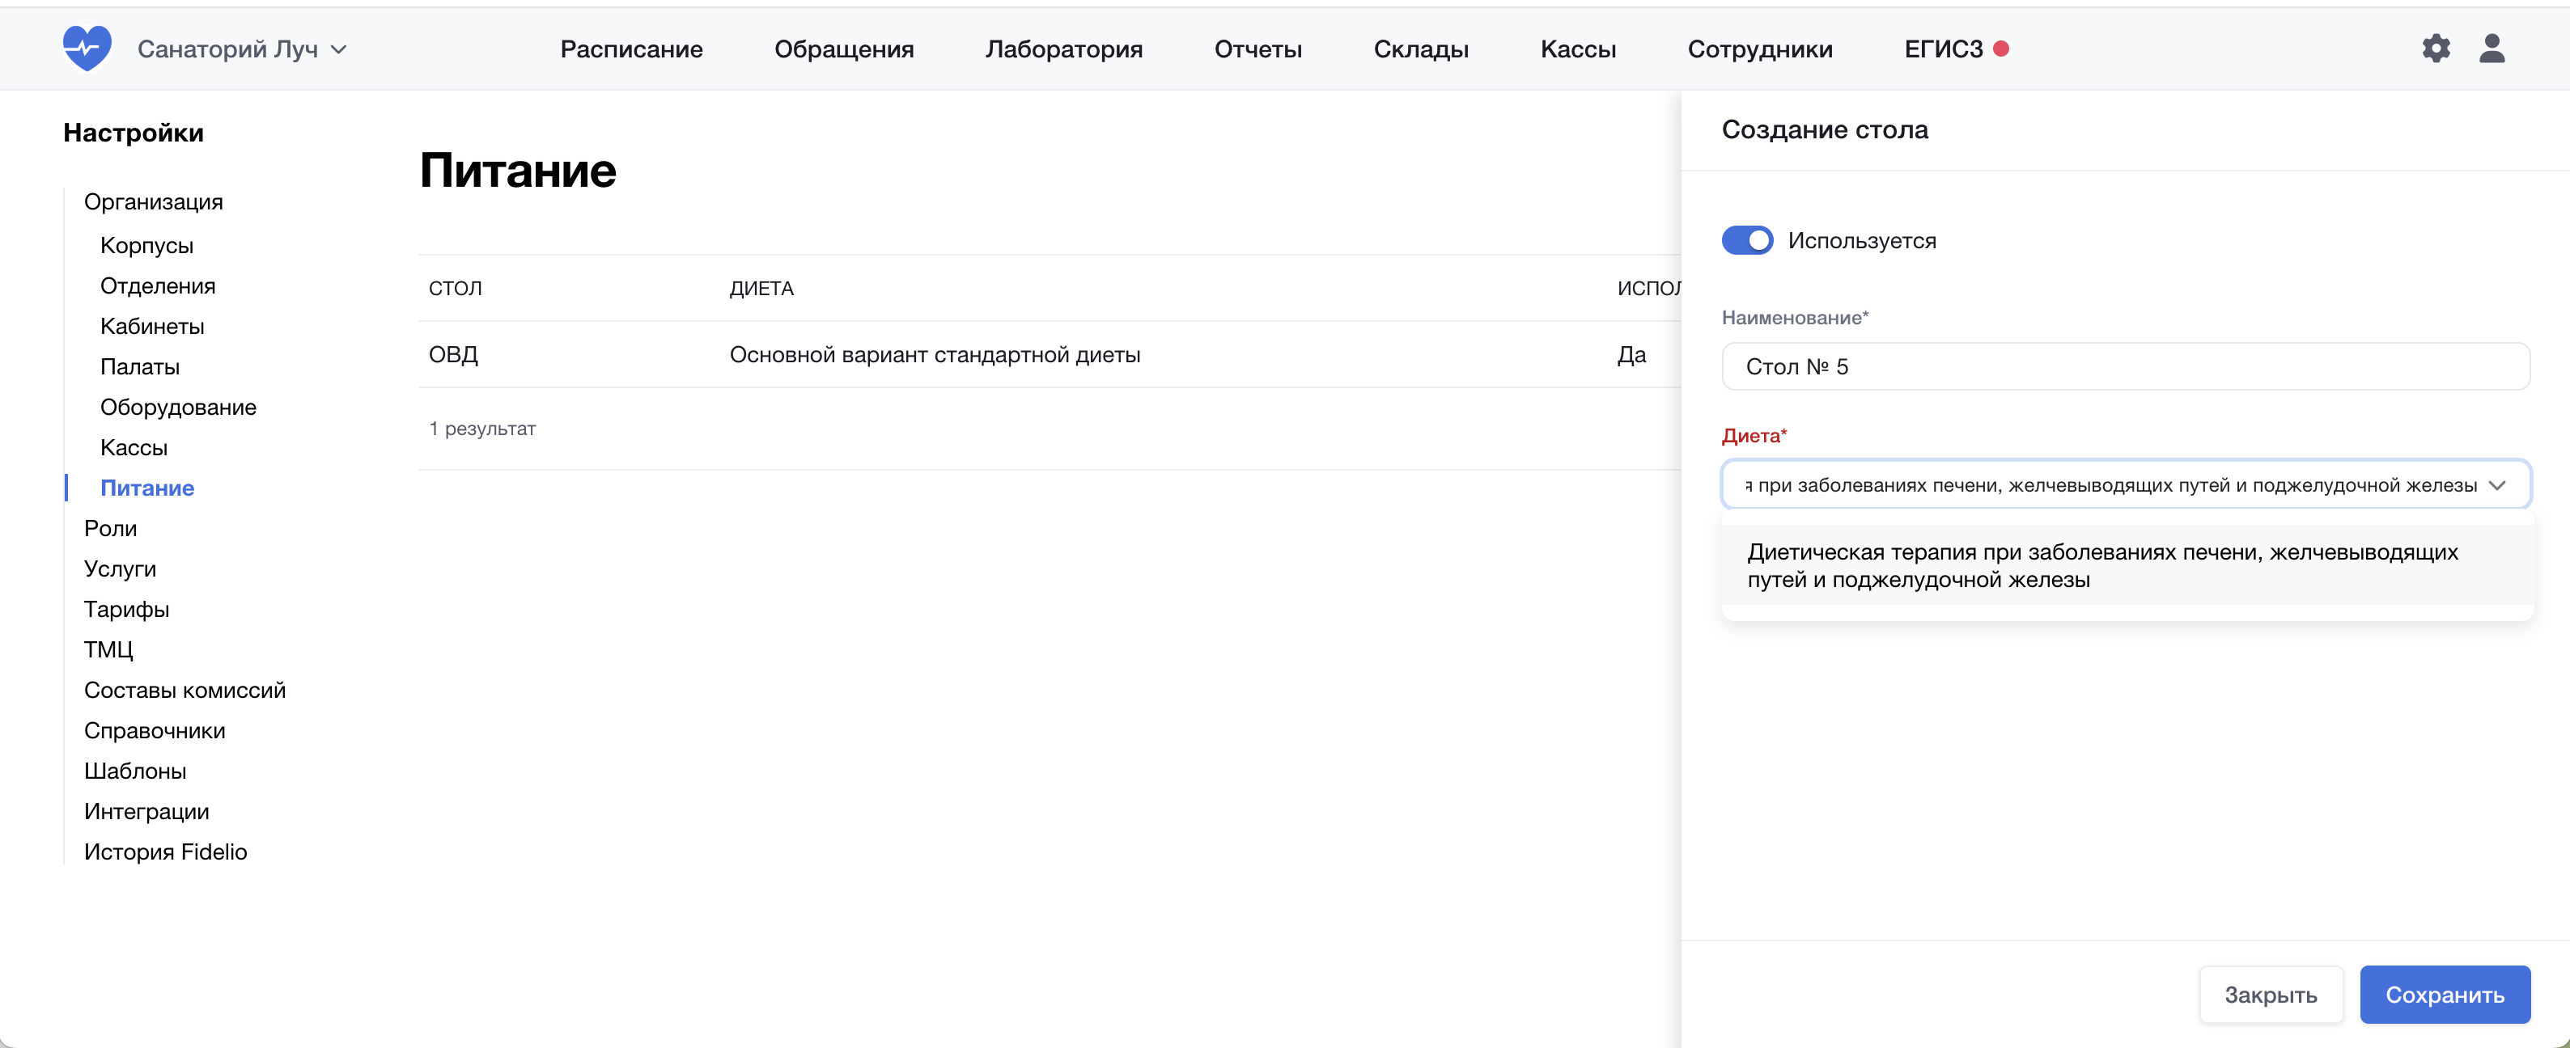Open user profile icon
The width and height of the screenshot is (2570, 1048).
(2492, 48)
